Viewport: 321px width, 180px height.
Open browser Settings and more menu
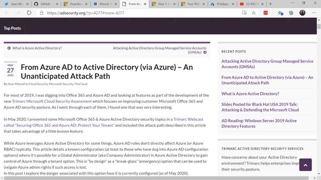point(314,13)
